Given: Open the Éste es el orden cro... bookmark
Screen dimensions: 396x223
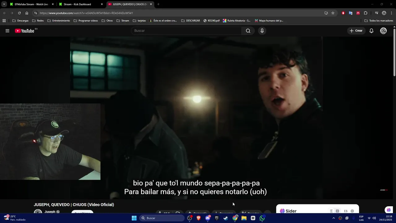Looking at the screenshot, I should click(x=163, y=21).
